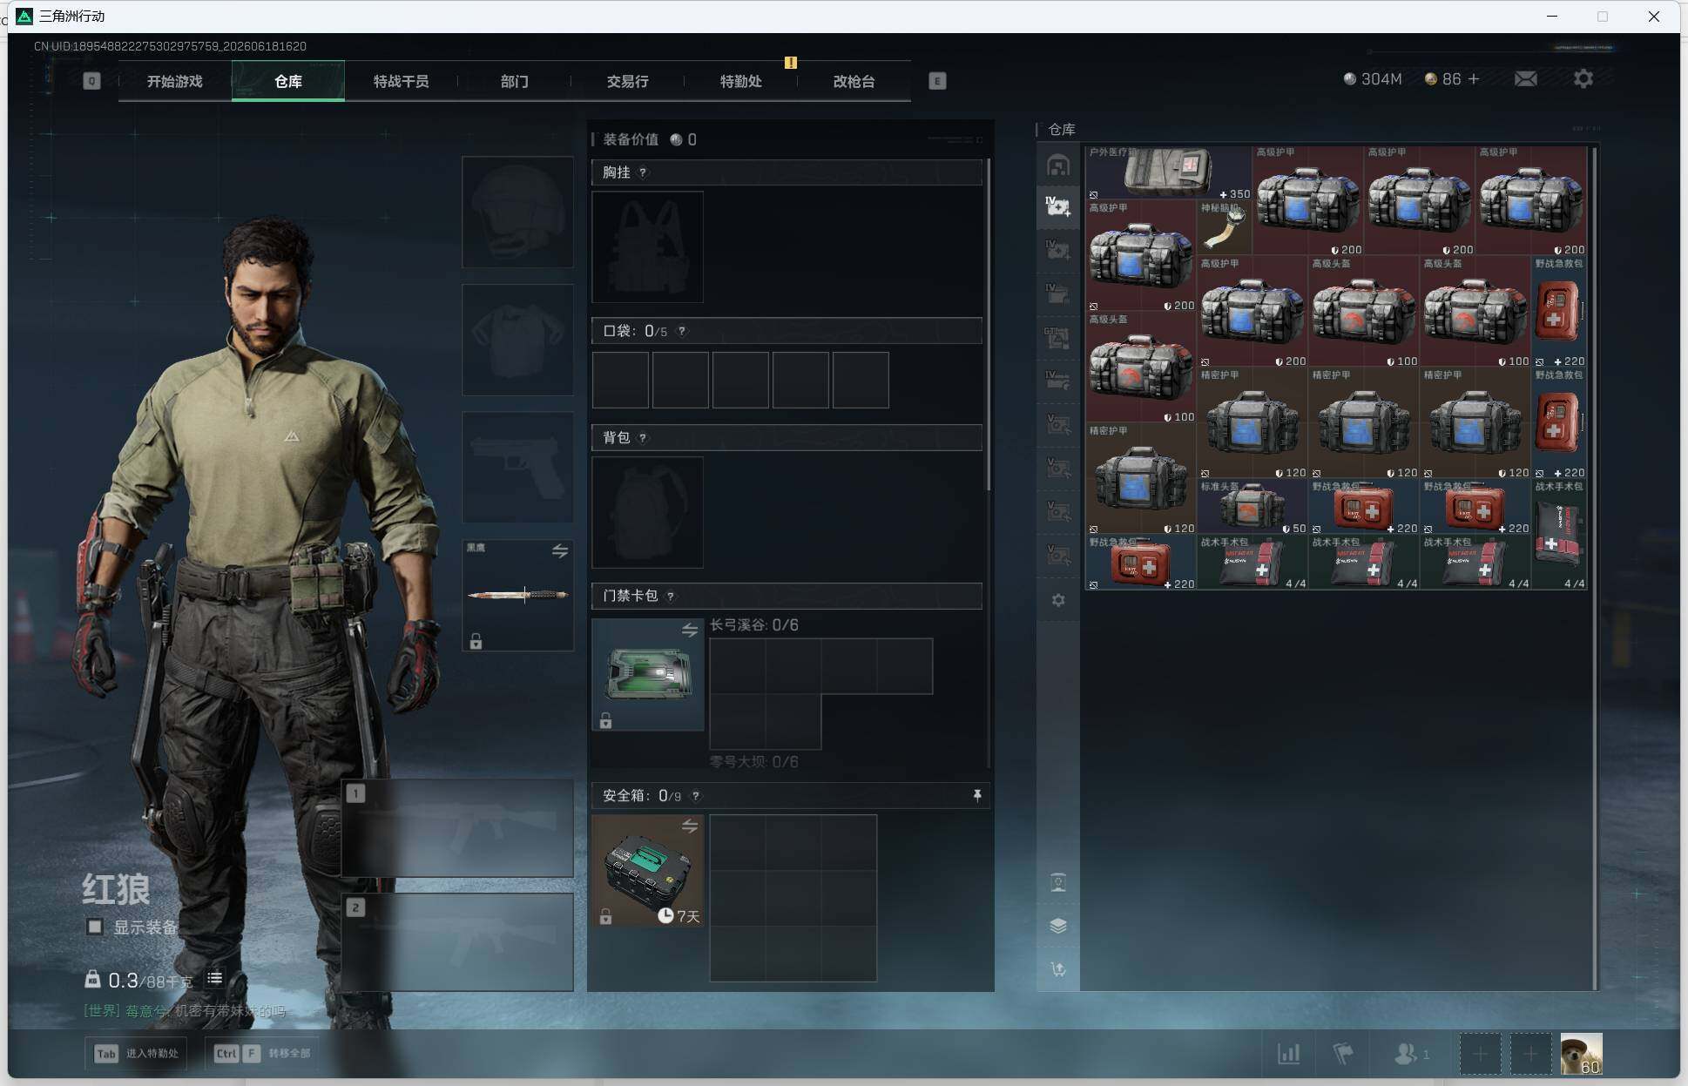1688x1086 pixels.
Task: Click the first empty 口袋 pocket slot
Action: [x=620, y=380]
